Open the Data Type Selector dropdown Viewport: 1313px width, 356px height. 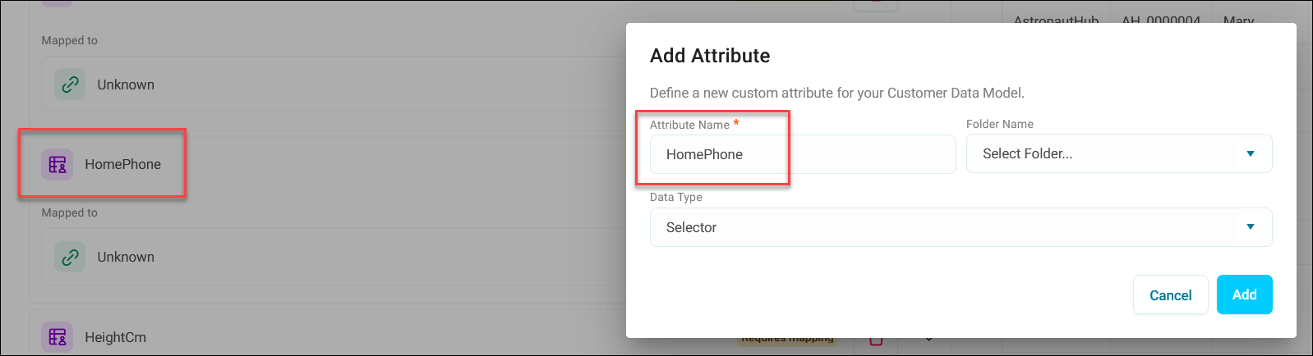[961, 227]
